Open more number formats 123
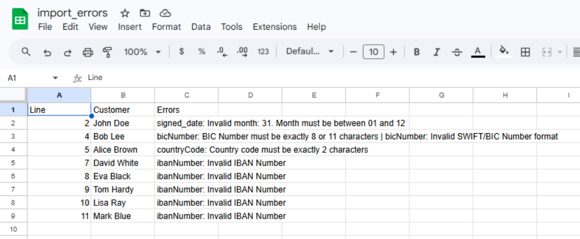Viewport: 580px width, 239px height. click(x=263, y=52)
